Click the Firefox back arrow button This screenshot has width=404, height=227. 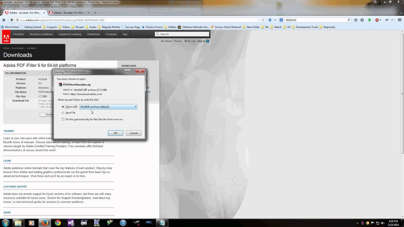[x=12, y=20]
